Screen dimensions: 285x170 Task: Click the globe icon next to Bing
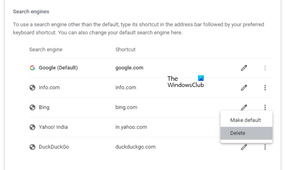tap(32, 108)
